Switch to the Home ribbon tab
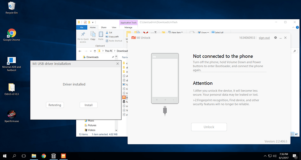 click(x=93, y=27)
